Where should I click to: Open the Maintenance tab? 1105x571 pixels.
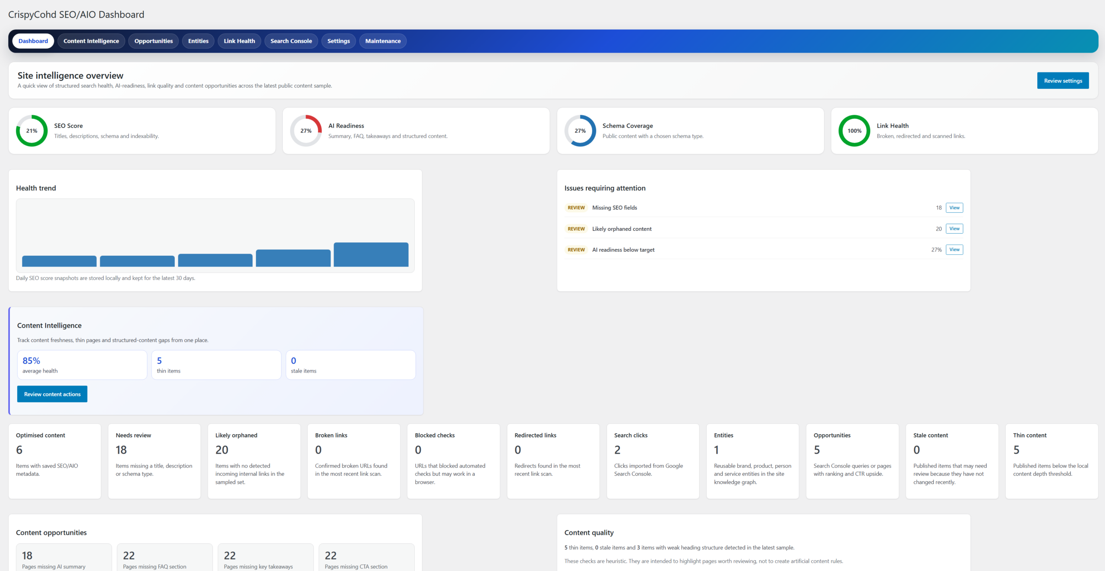[383, 41]
